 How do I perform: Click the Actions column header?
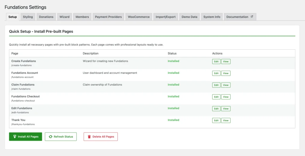pyautogui.click(x=217, y=53)
